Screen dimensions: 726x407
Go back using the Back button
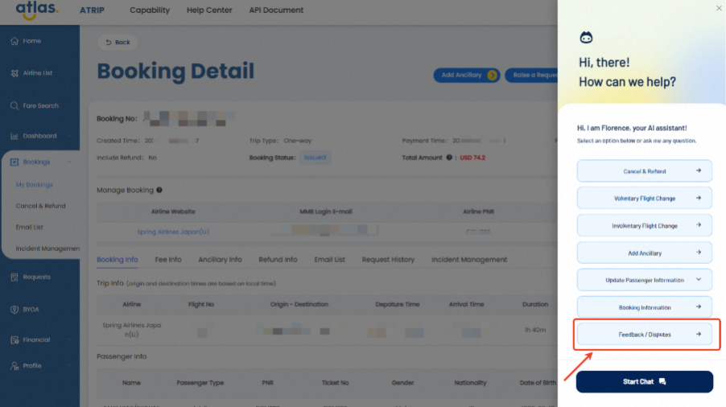click(118, 43)
